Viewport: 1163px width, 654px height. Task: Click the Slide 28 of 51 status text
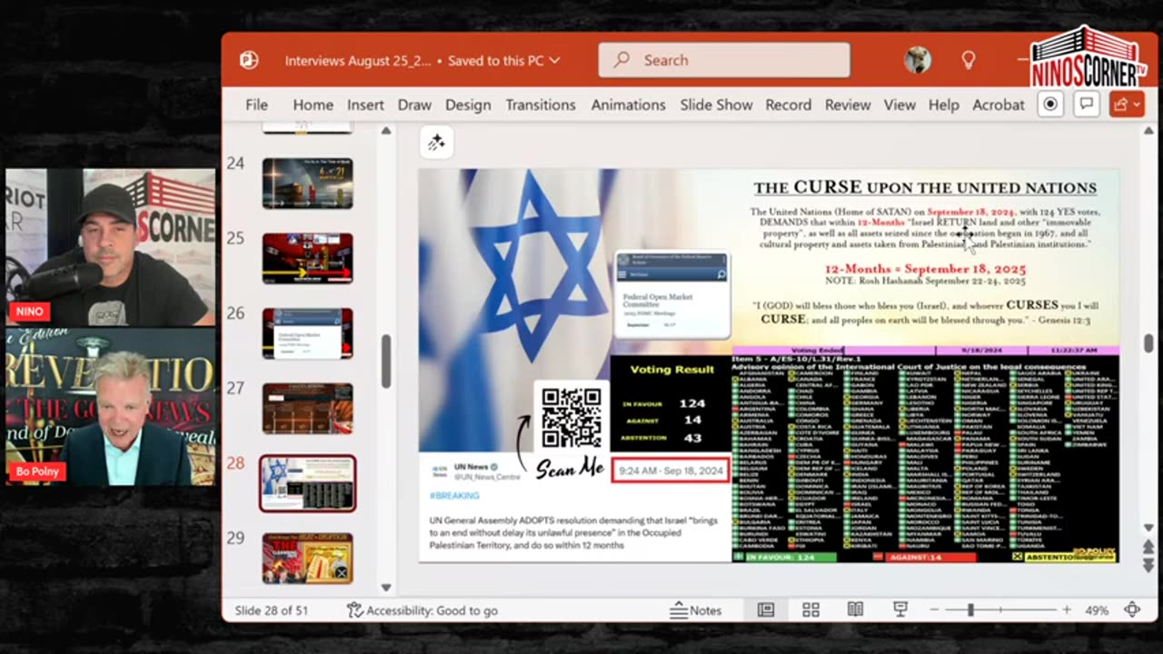273,610
